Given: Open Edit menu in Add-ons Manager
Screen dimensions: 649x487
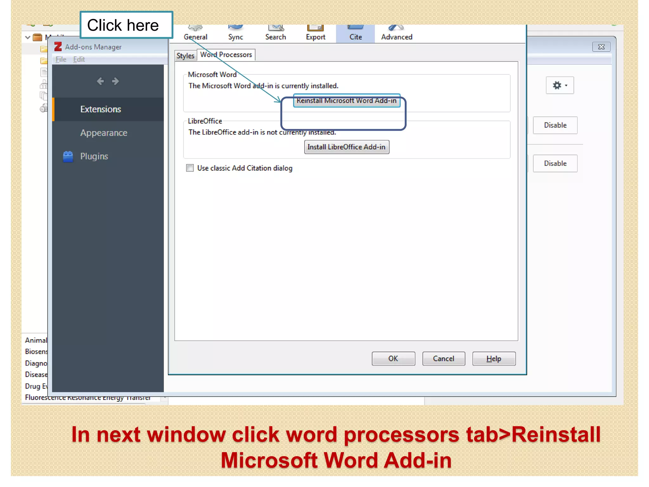Looking at the screenshot, I should (79, 59).
